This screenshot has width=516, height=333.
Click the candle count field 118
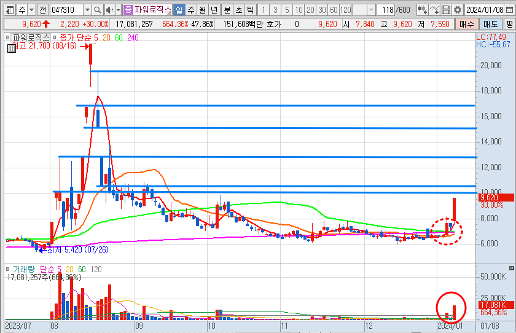coord(386,10)
